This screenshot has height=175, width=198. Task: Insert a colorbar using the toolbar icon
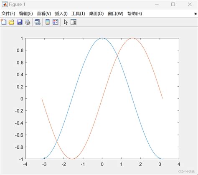(x=48, y=22)
